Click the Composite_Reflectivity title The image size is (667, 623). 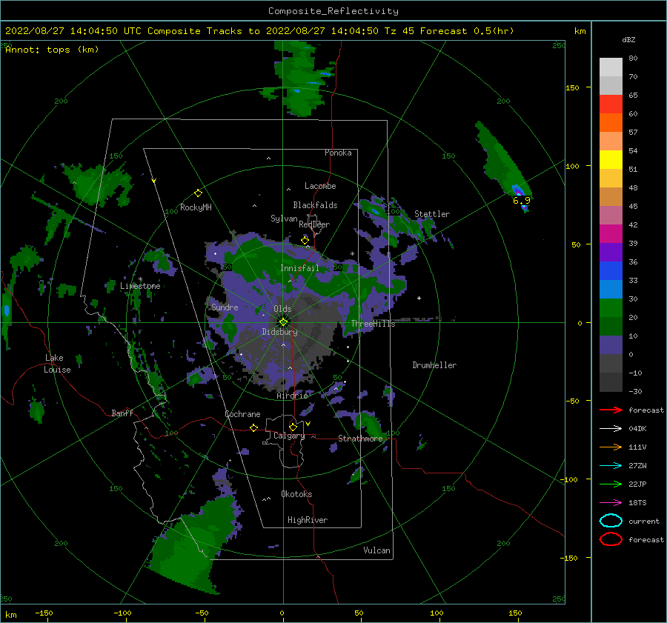coord(333,11)
